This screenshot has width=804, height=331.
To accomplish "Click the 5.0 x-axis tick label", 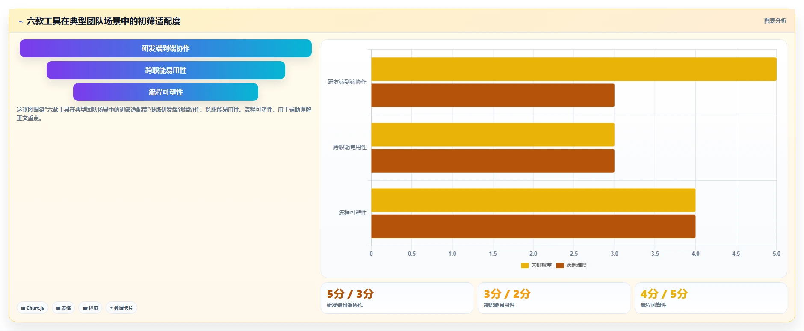I will coord(776,254).
